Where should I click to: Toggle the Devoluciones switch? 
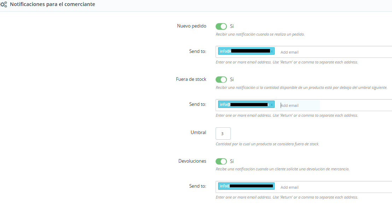tap(221, 161)
